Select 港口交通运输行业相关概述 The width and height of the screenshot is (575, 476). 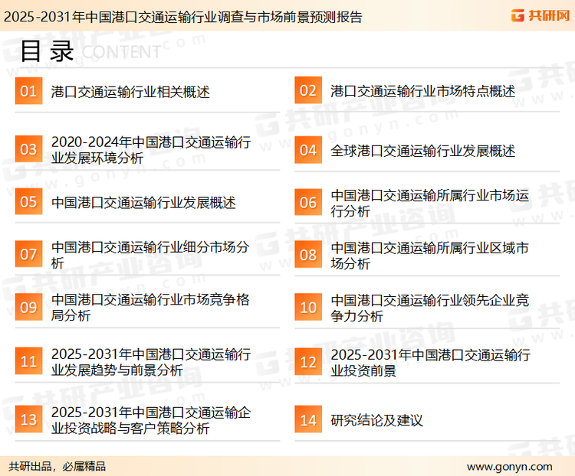click(130, 92)
